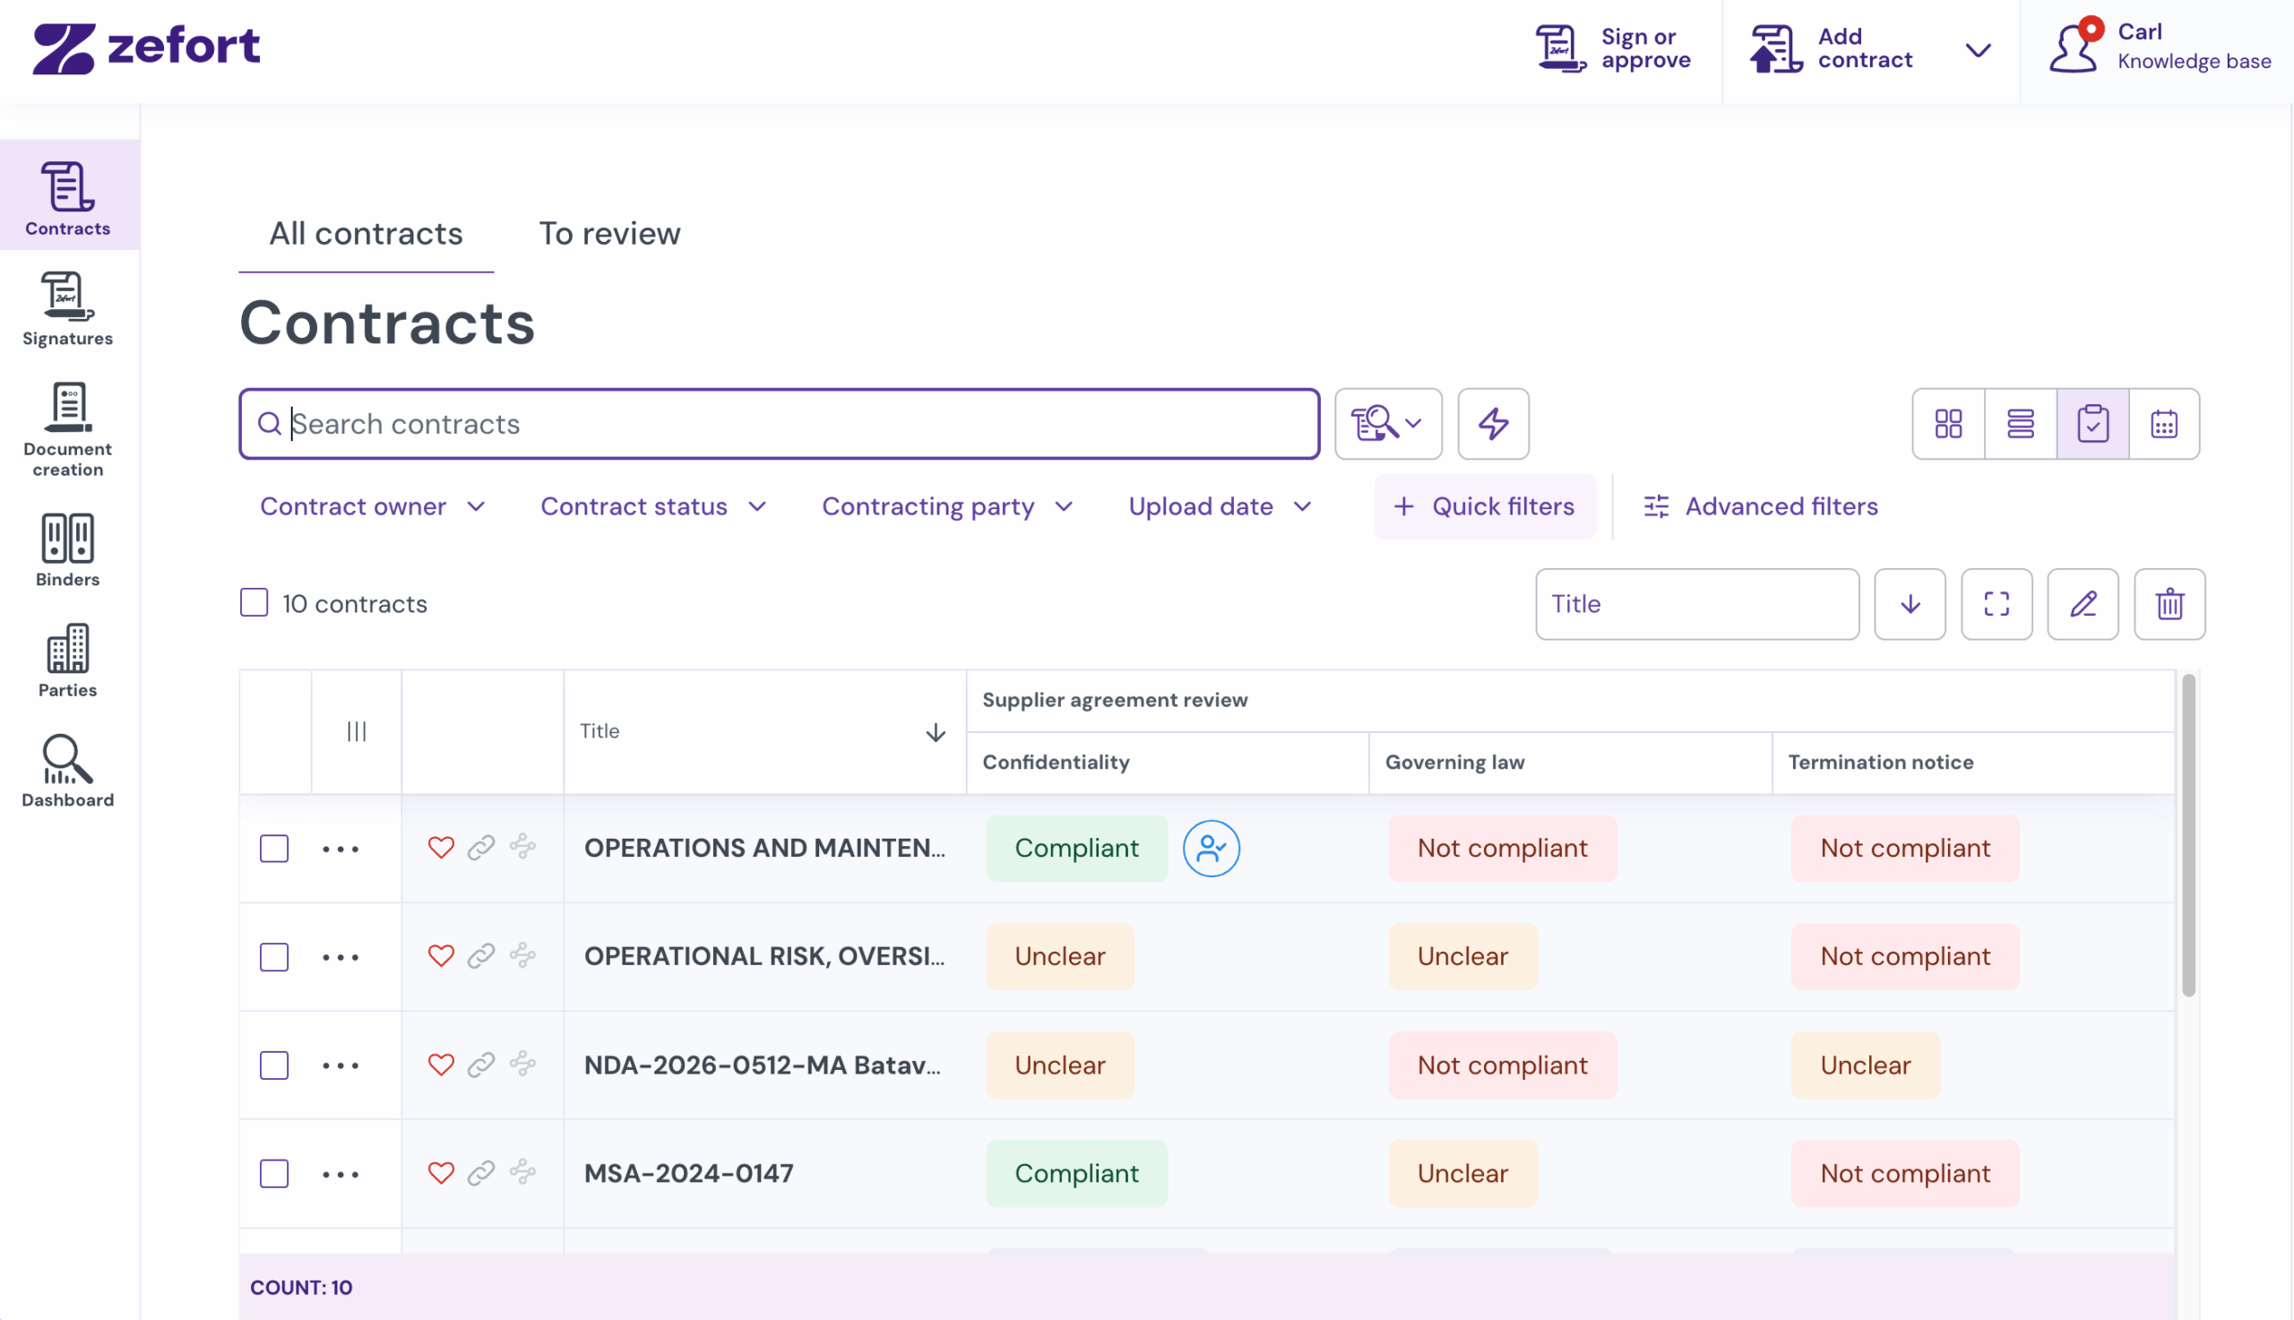
Task: Expand the Contracting party filter
Action: coord(948,507)
